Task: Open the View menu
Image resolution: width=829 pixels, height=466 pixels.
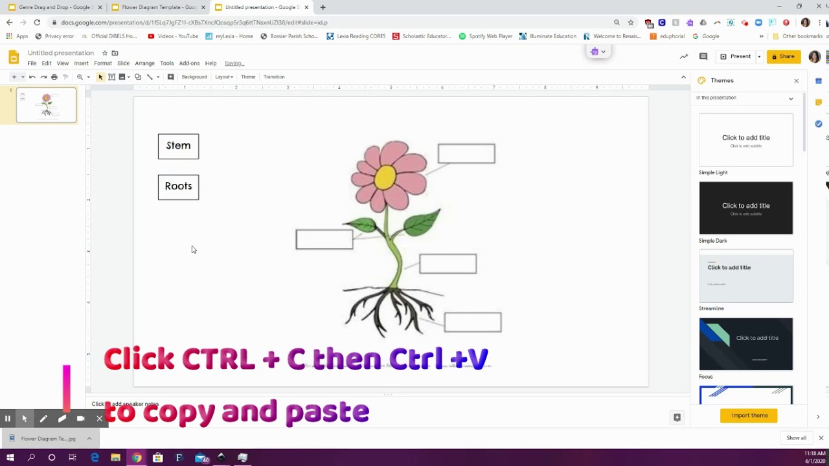Action: pyautogui.click(x=63, y=63)
